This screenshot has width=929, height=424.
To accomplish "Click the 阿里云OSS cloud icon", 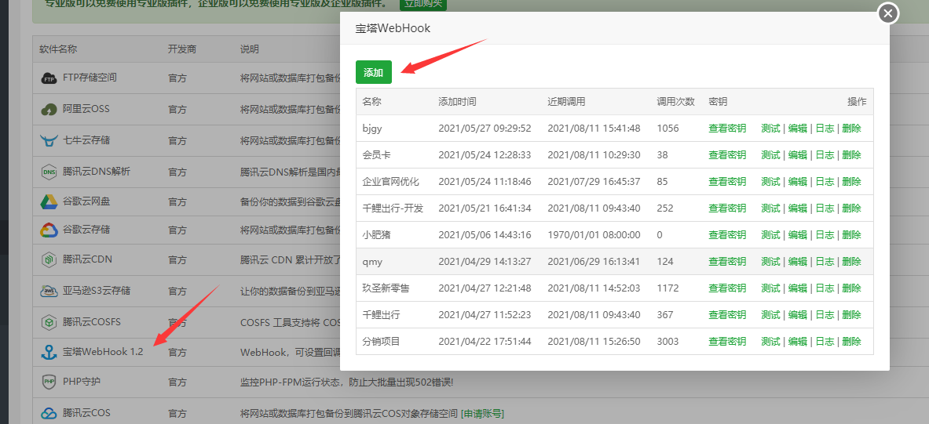I will [49, 110].
